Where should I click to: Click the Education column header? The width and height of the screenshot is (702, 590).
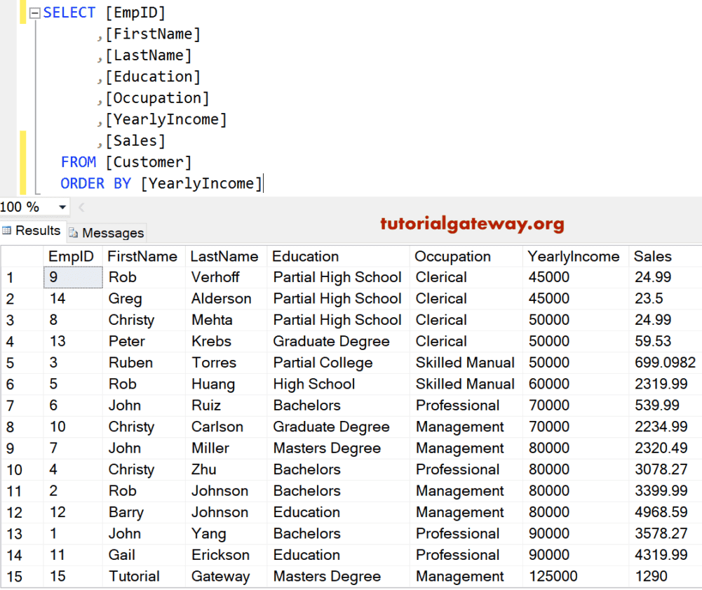[x=305, y=256]
